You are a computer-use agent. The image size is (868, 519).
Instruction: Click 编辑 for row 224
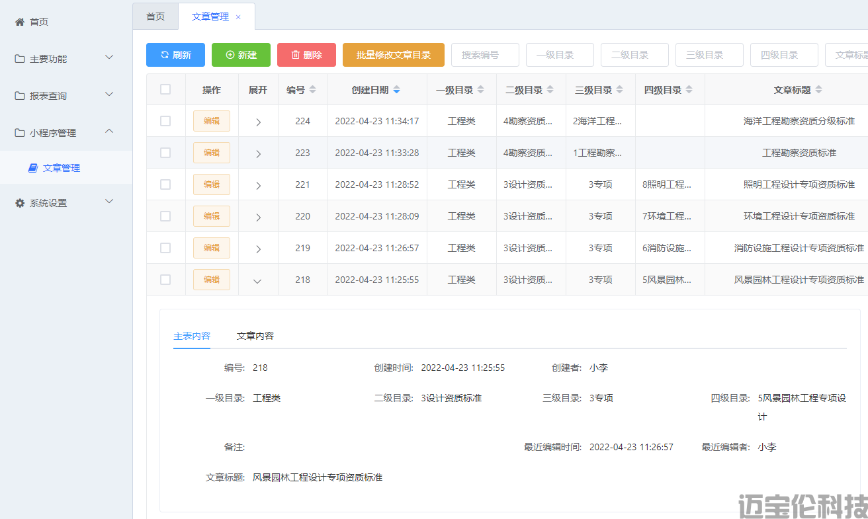(212, 121)
